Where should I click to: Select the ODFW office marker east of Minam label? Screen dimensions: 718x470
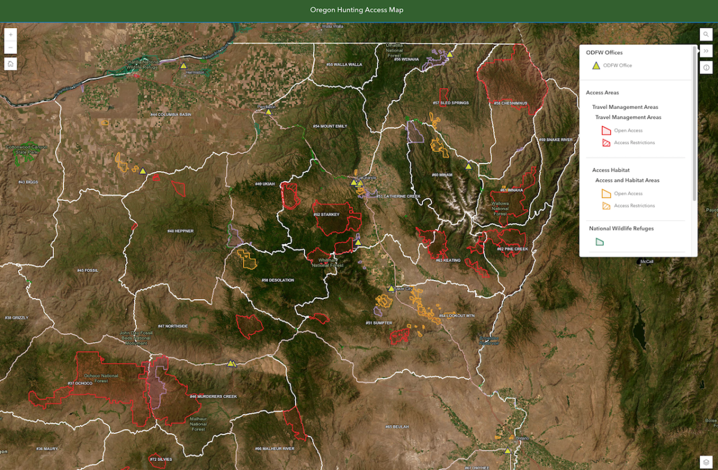(x=468, y=166)
